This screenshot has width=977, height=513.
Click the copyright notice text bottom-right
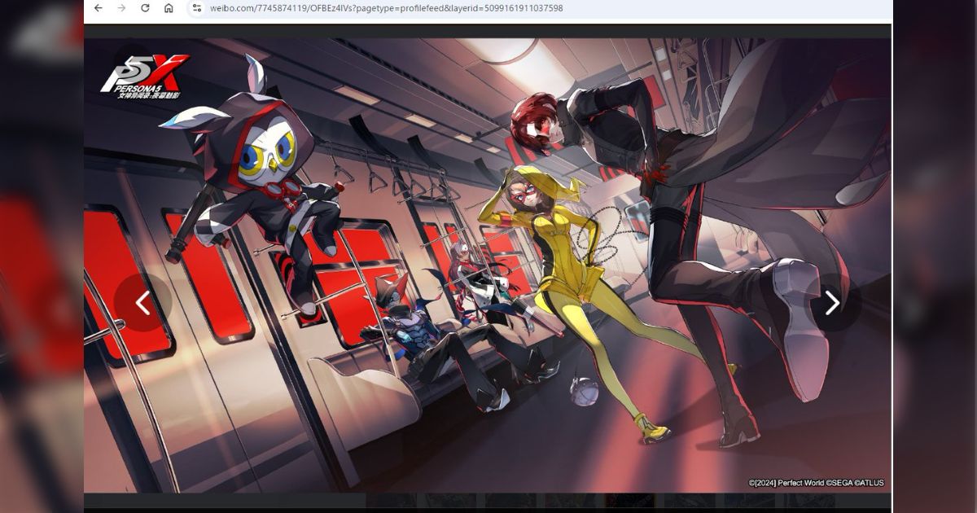814,481
